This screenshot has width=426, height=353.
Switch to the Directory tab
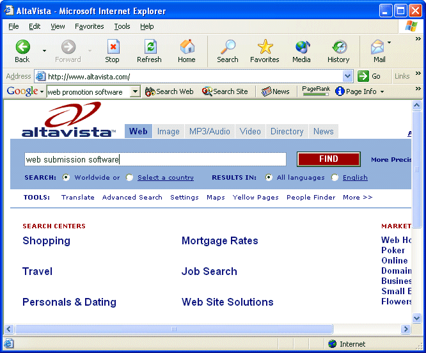(287, 131)
